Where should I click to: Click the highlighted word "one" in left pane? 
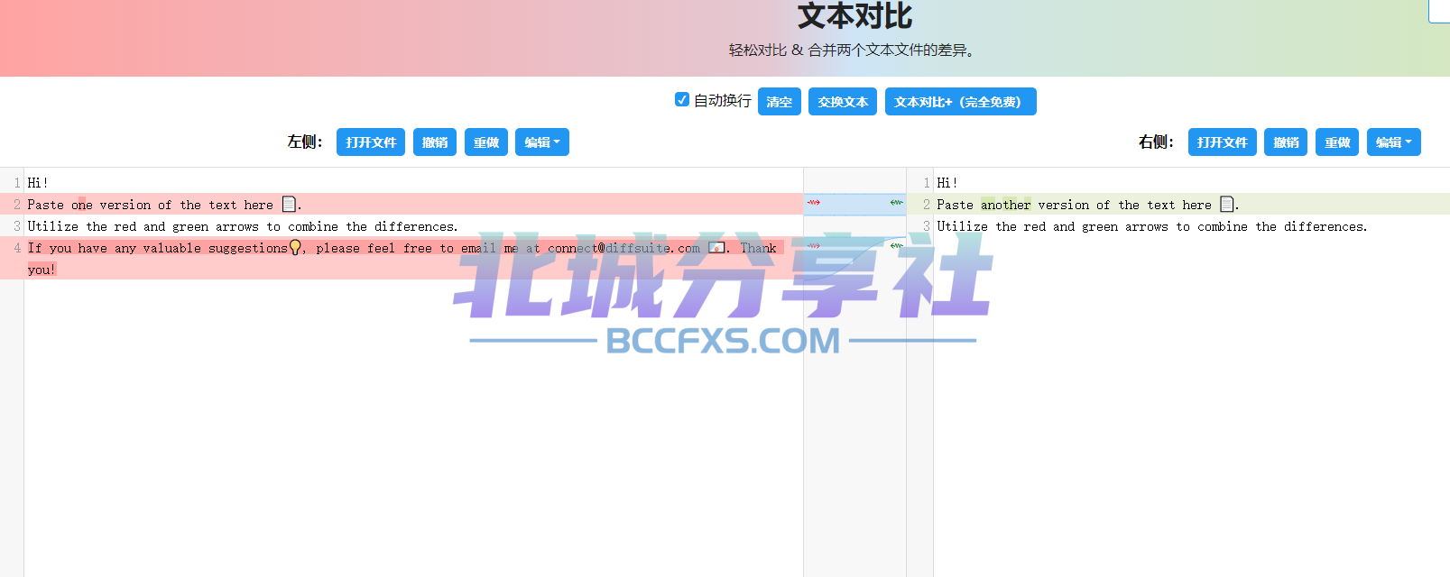pos(82,205)
